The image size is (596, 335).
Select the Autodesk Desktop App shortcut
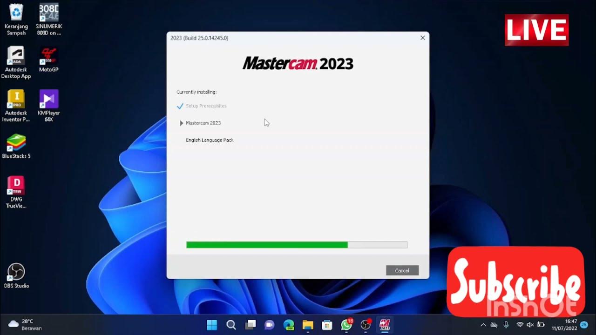16,63
